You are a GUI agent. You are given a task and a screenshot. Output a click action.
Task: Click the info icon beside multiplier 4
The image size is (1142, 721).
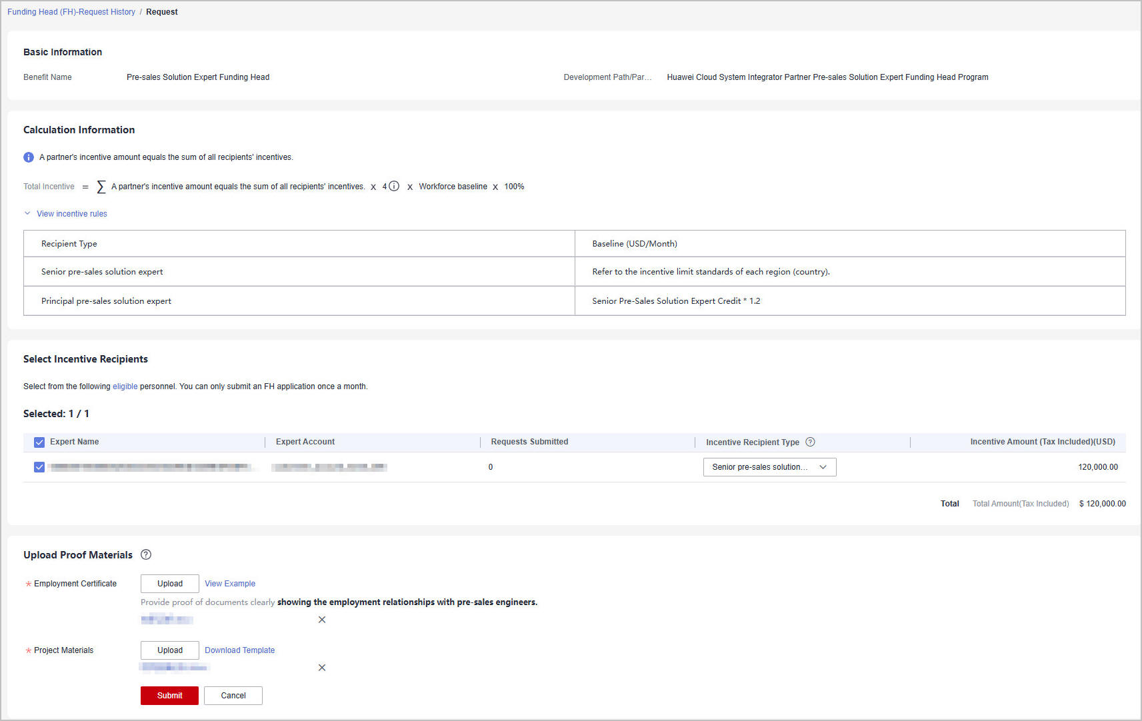[x=394, y=186]
